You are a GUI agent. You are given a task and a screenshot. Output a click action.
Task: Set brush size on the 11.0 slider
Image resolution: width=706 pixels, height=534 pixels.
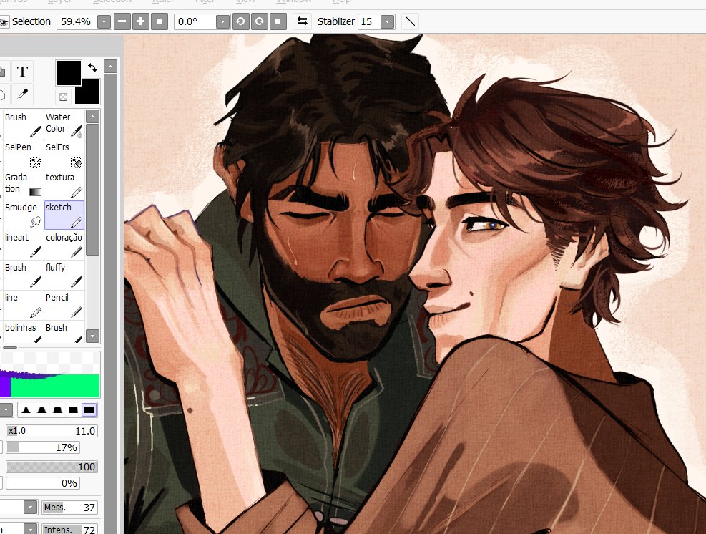click(52, 431)
